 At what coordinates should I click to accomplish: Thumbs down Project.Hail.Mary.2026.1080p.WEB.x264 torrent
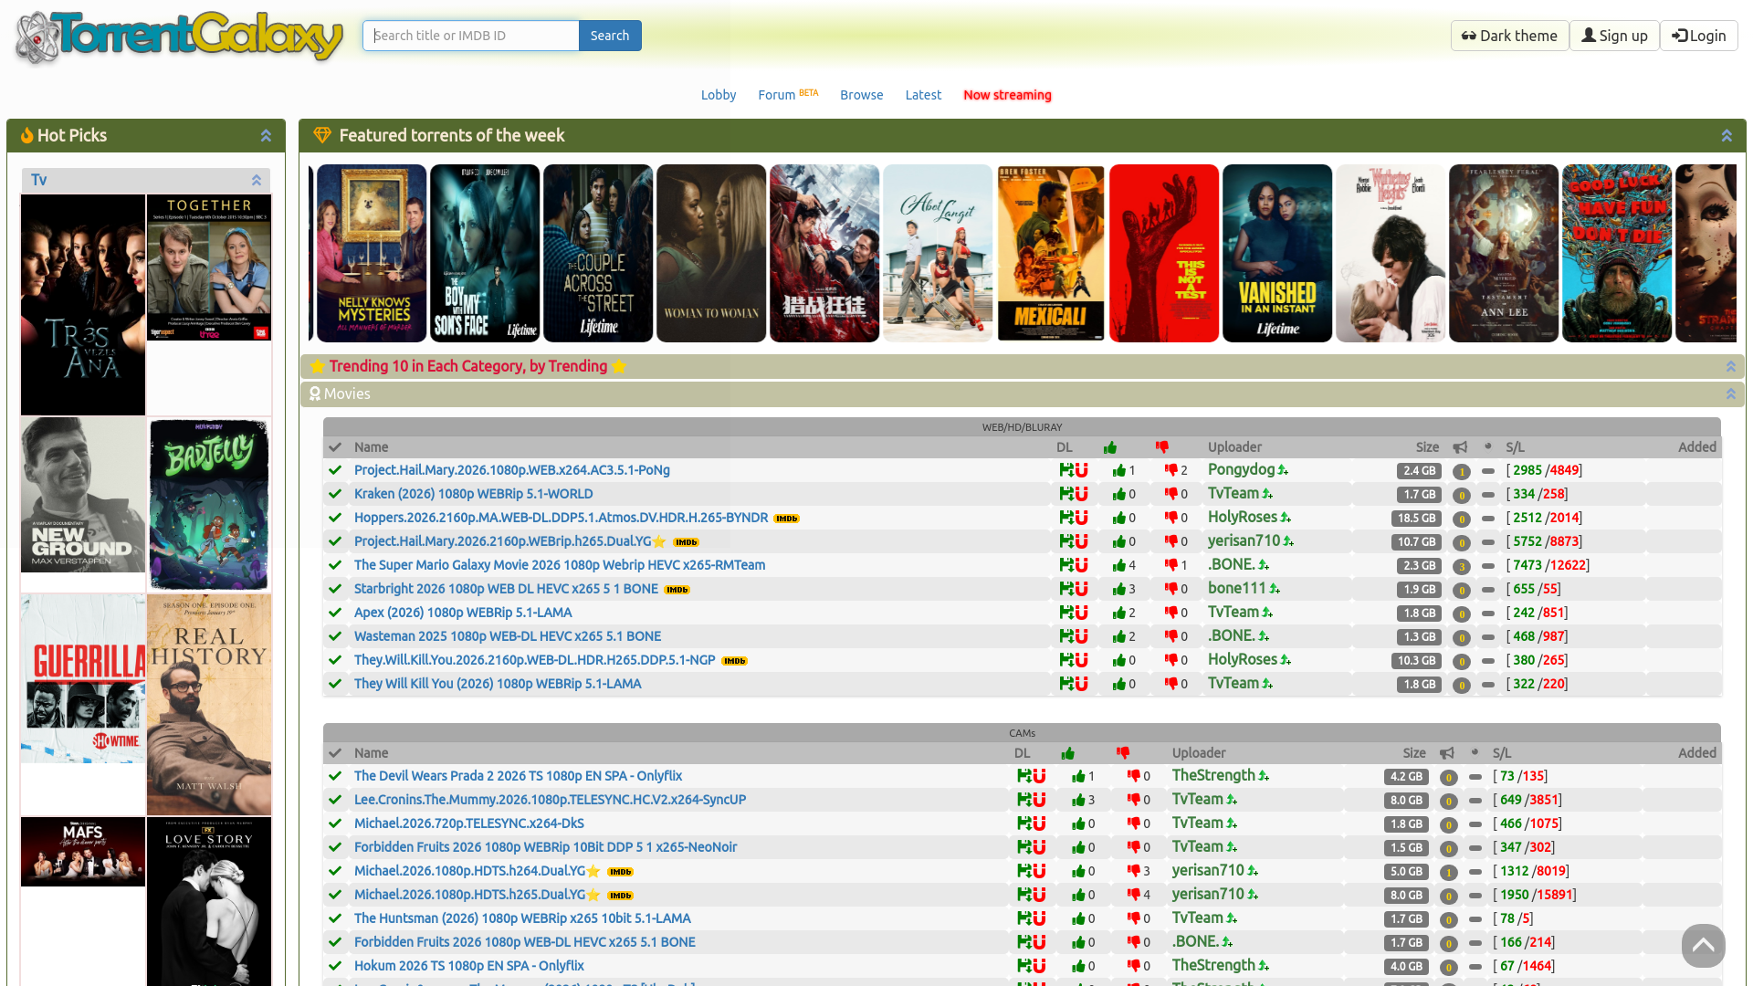click(1170, 470)
